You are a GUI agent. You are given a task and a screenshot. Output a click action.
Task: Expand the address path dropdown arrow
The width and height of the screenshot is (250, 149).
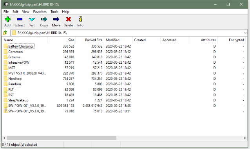pyautogui.click(x=245, y=33)
